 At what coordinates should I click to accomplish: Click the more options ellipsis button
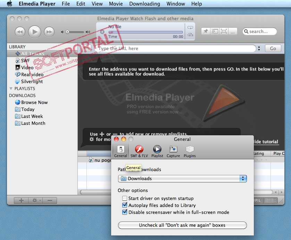(x=233, y=31)
